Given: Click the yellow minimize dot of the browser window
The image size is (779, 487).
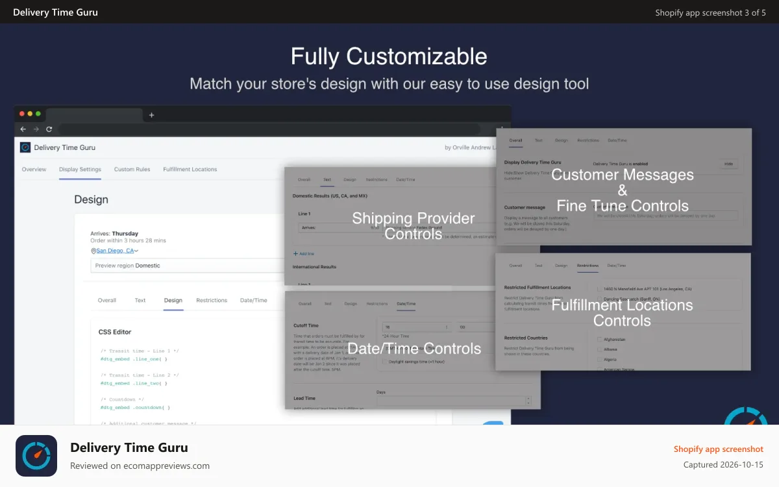Looking at the screenshot, I should click(x=31, y=114).
